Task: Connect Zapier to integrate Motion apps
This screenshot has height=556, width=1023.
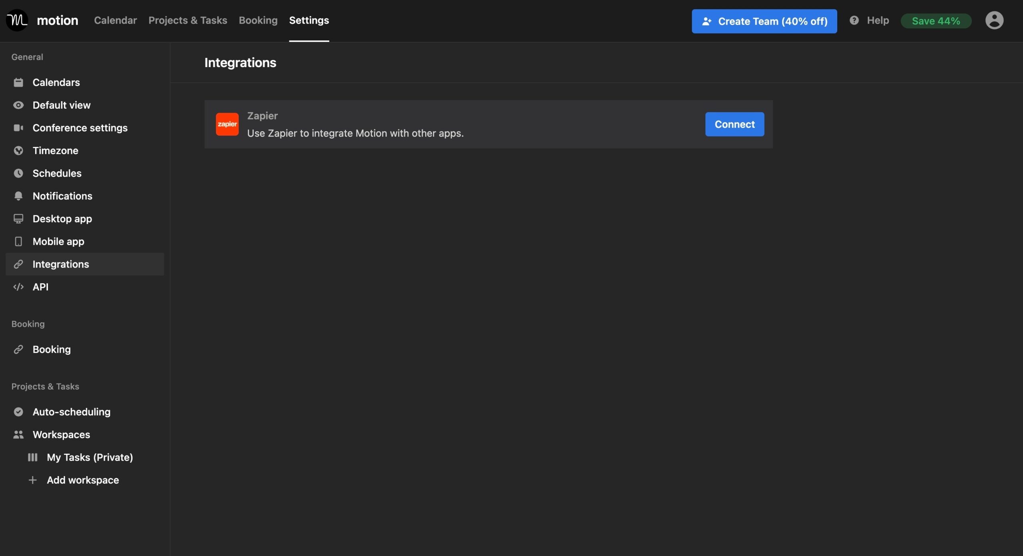Action: coord(735,124)
